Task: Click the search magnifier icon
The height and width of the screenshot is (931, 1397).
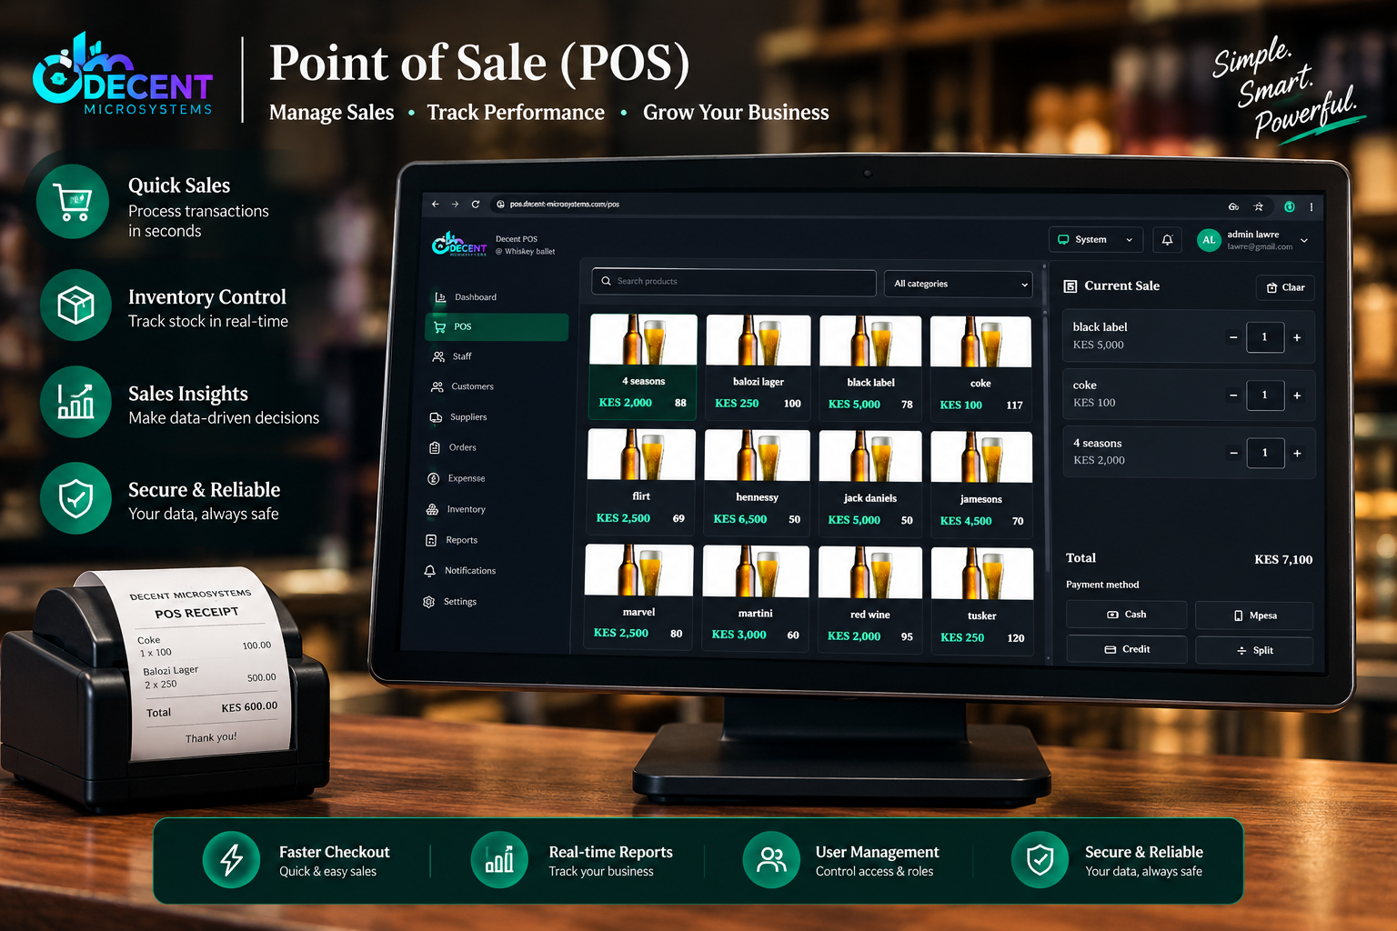Action: [x=606, y=282]
